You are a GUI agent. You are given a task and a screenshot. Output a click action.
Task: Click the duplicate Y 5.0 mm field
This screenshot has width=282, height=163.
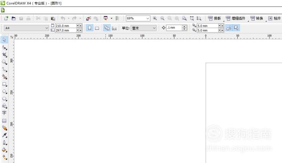tap(207, 30)
